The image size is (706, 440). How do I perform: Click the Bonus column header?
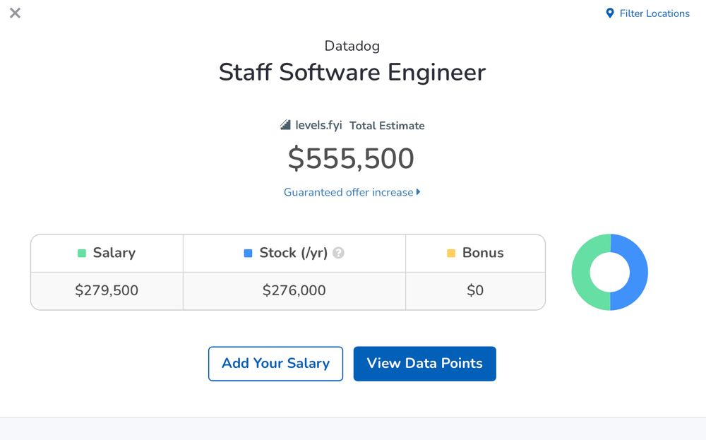475,253
